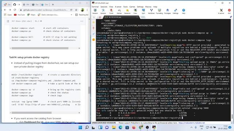The height and width of the screenshot is (131, 234).
Task: Open the Sessions menu in MobaXterm
Action: tap(104, 7)
